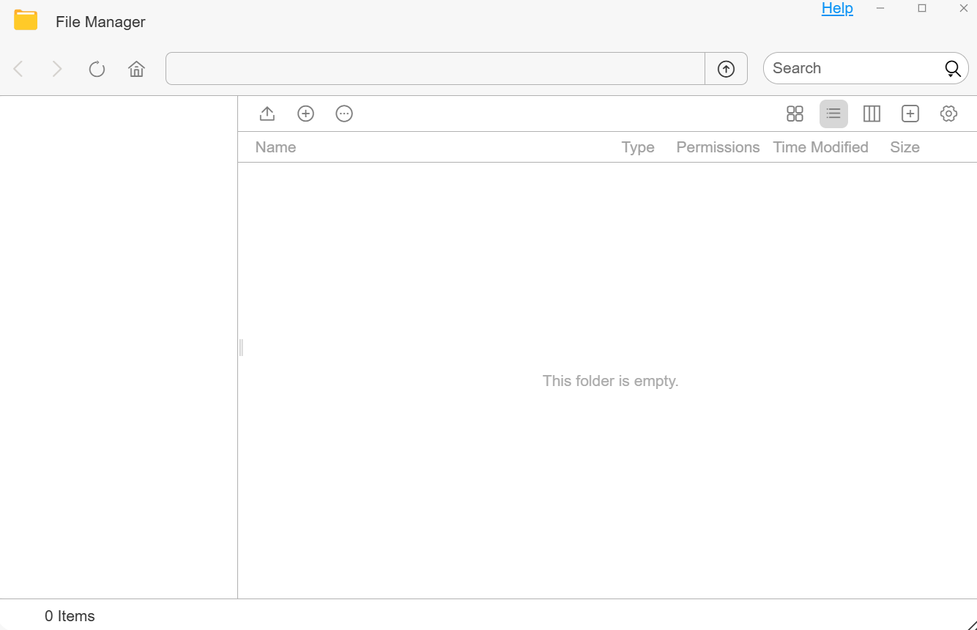Minimize the File Manager window

click(x=881, y=8)
